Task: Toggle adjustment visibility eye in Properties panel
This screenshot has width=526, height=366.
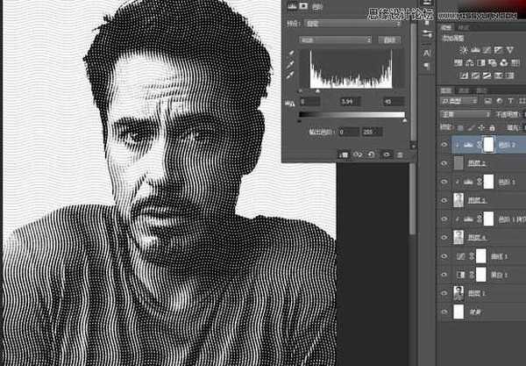Action: 385,154
